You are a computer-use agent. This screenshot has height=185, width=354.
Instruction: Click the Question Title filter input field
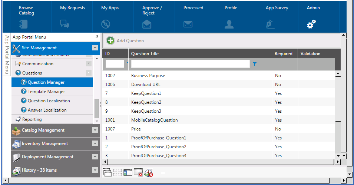(x=190, y=64)
